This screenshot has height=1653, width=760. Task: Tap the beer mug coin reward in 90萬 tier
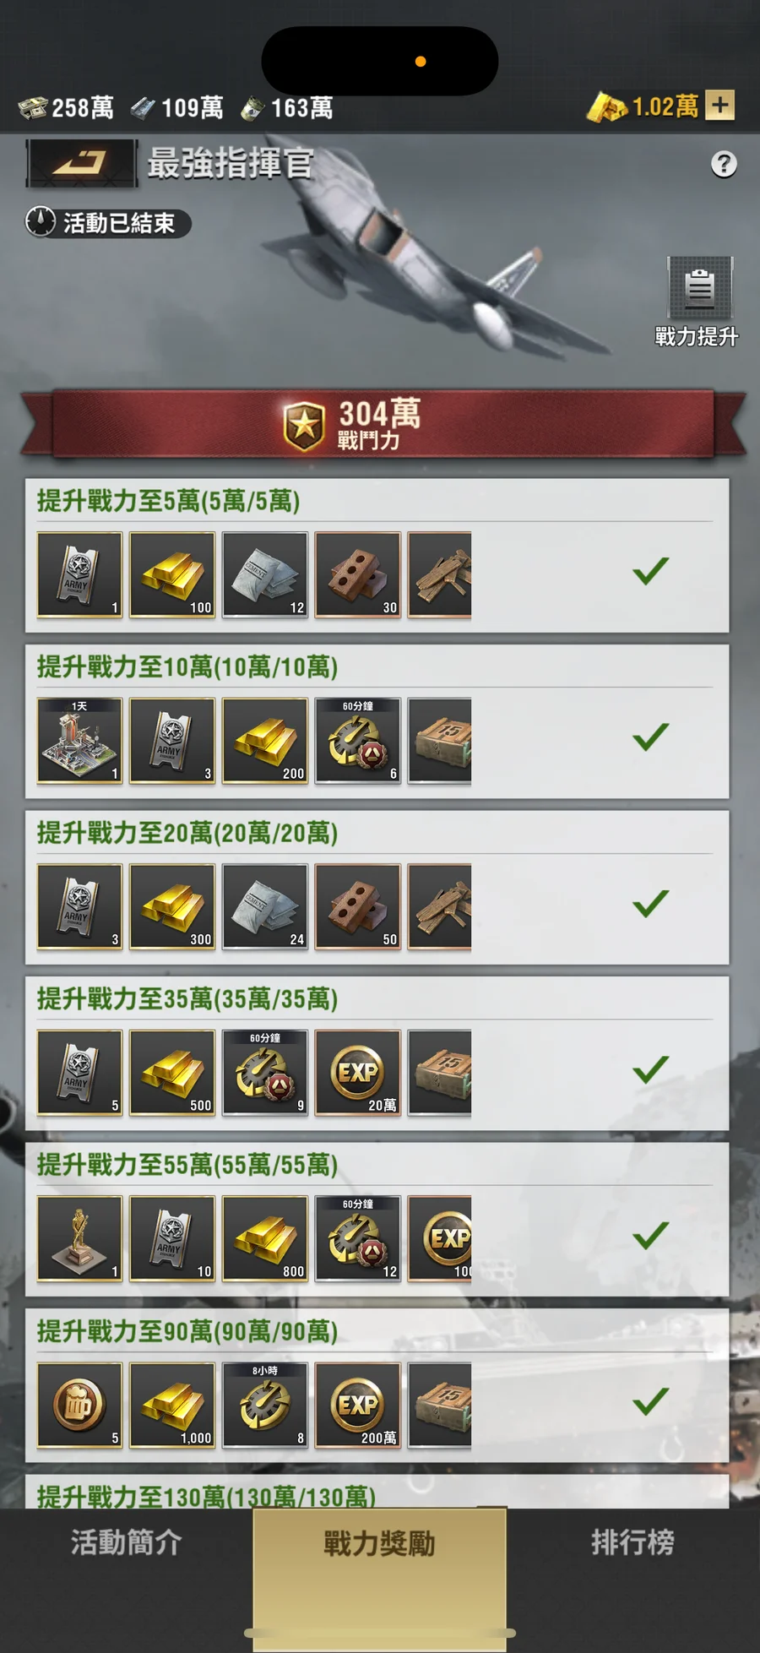[x=80, y=1405]
